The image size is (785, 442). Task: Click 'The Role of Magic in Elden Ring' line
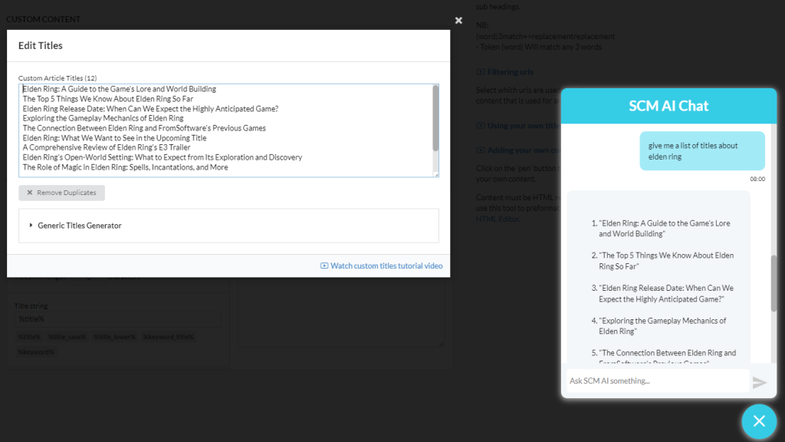125,167
